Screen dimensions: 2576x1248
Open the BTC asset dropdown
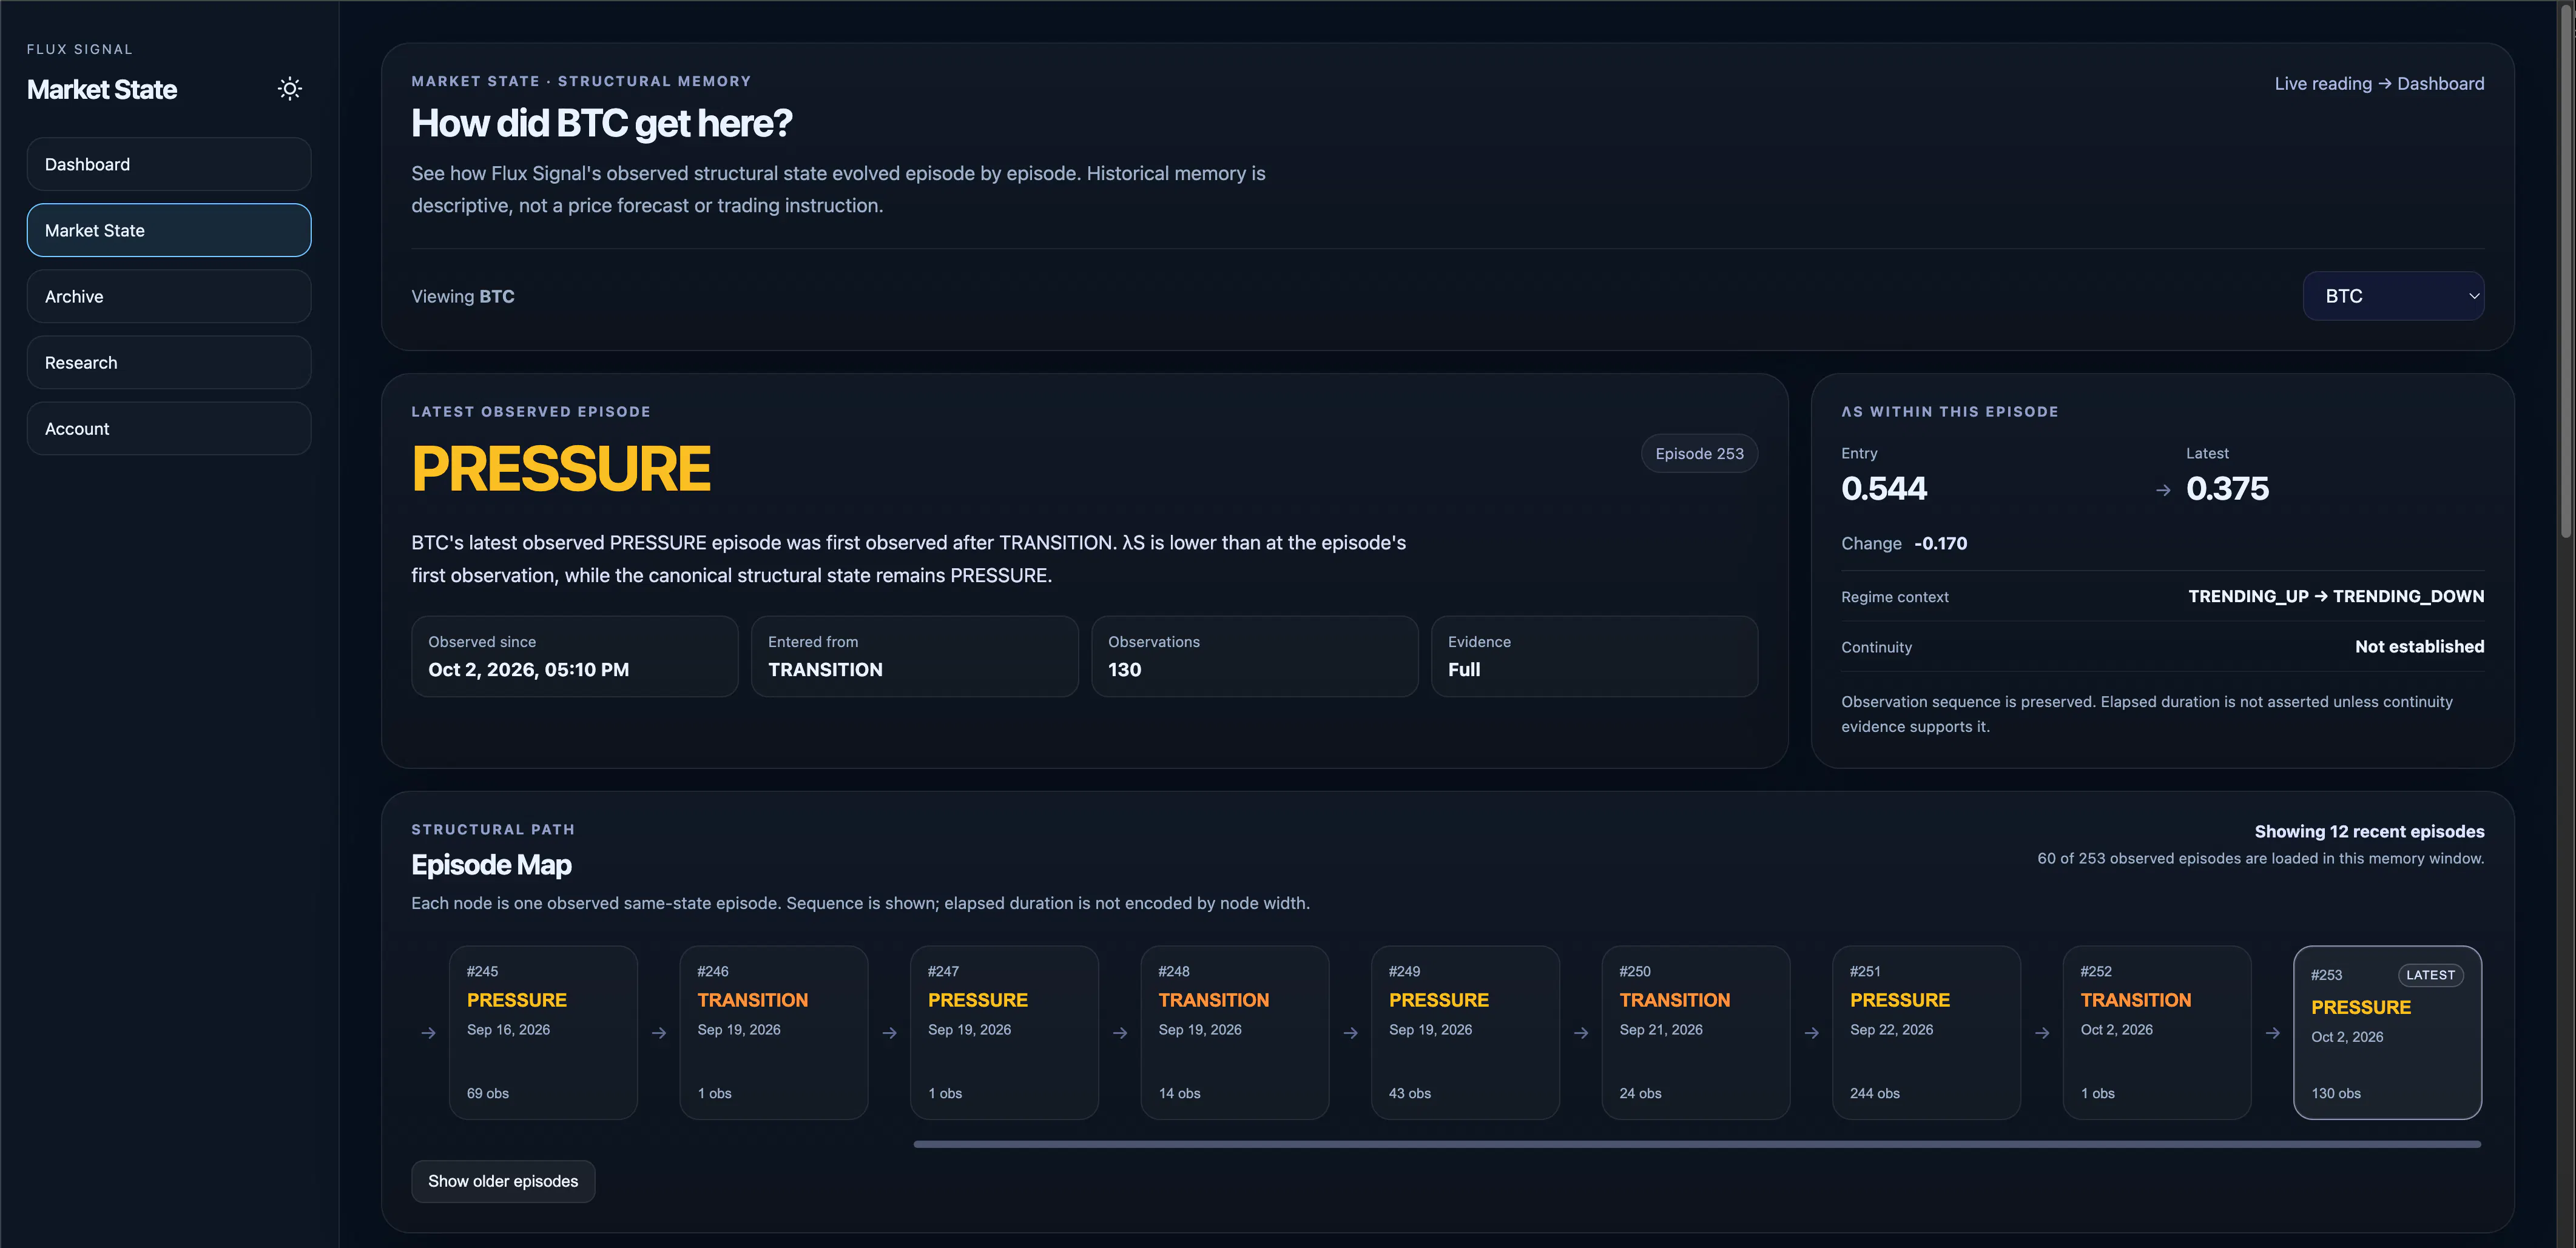pos(2393,296)
